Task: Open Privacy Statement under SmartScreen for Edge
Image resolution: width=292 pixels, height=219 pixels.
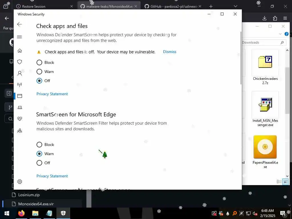Action: coord(52,176)
